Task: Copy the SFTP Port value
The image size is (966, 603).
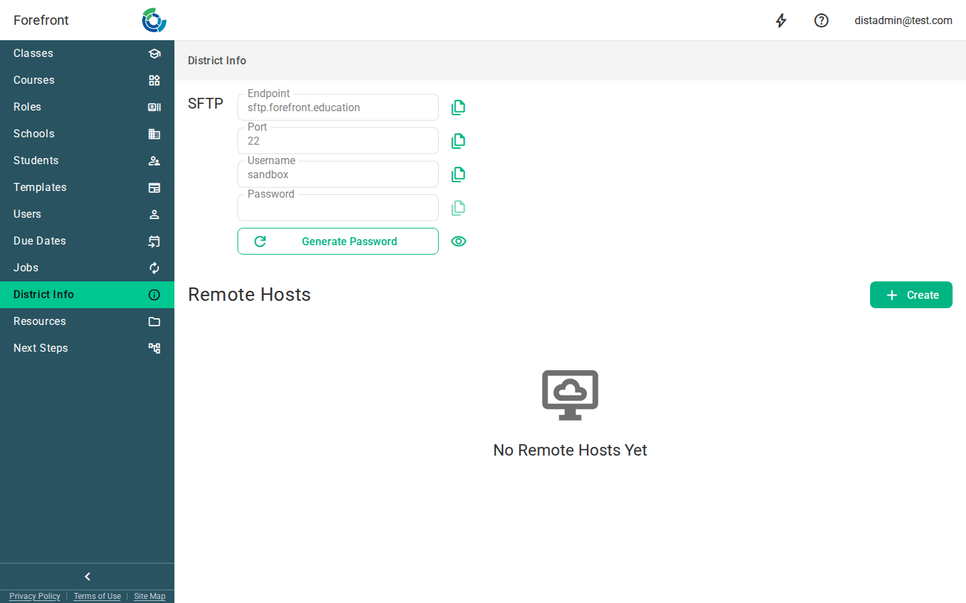Action: point(458,141)
